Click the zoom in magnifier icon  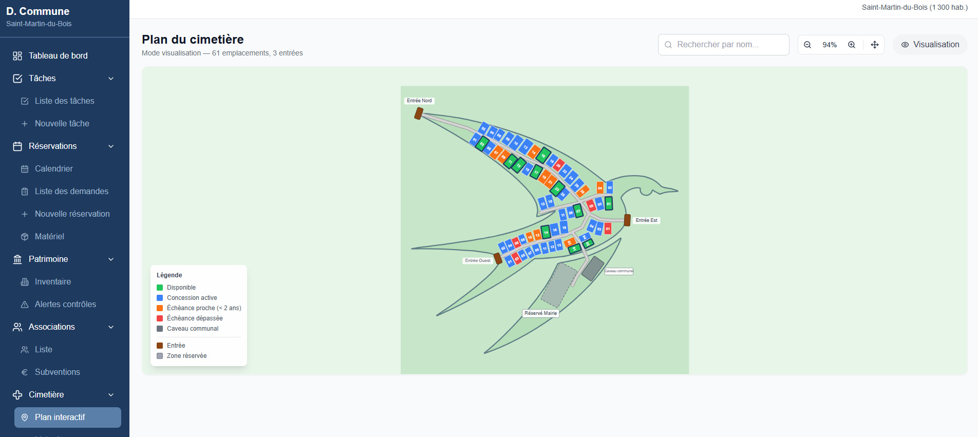pos(852,45)
